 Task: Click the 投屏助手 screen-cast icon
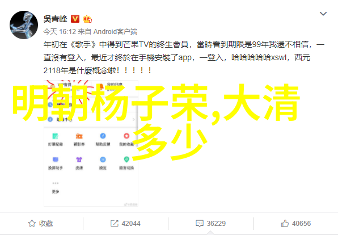click(56, 160)
